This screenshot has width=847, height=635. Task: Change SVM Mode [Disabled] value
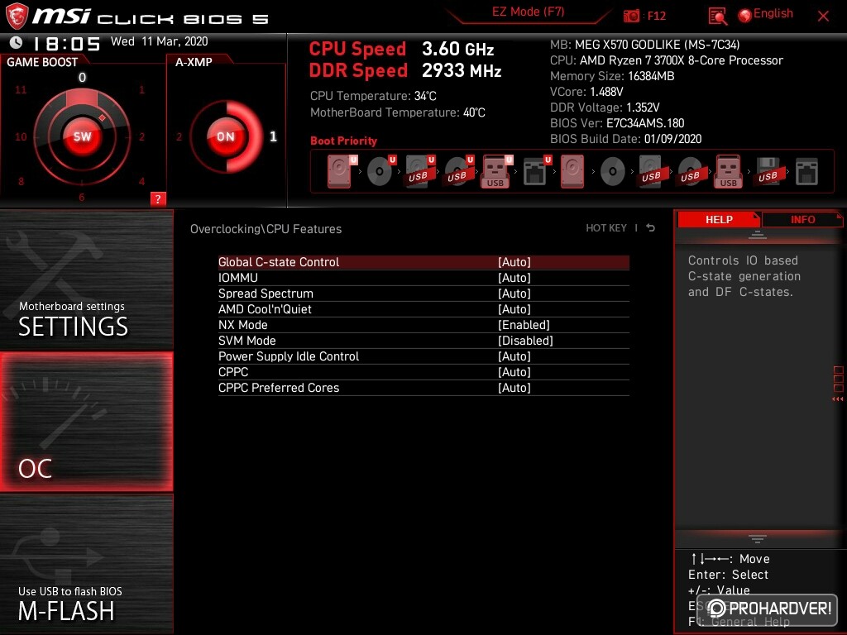pos(525,340)
